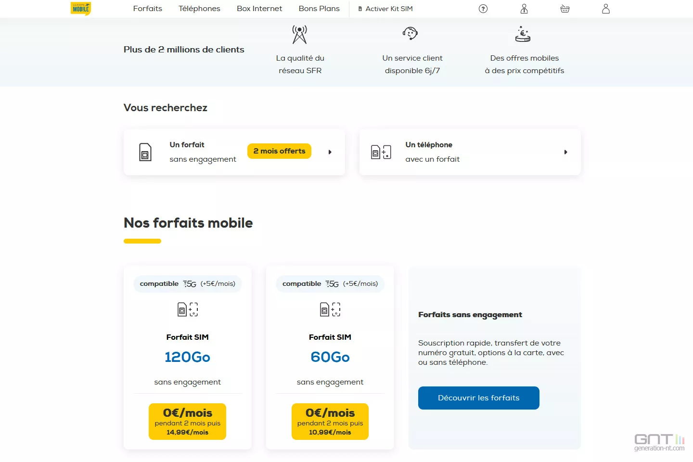
Task: Expand the Un téléphone avec un forfait arrow
Action: 565,152
